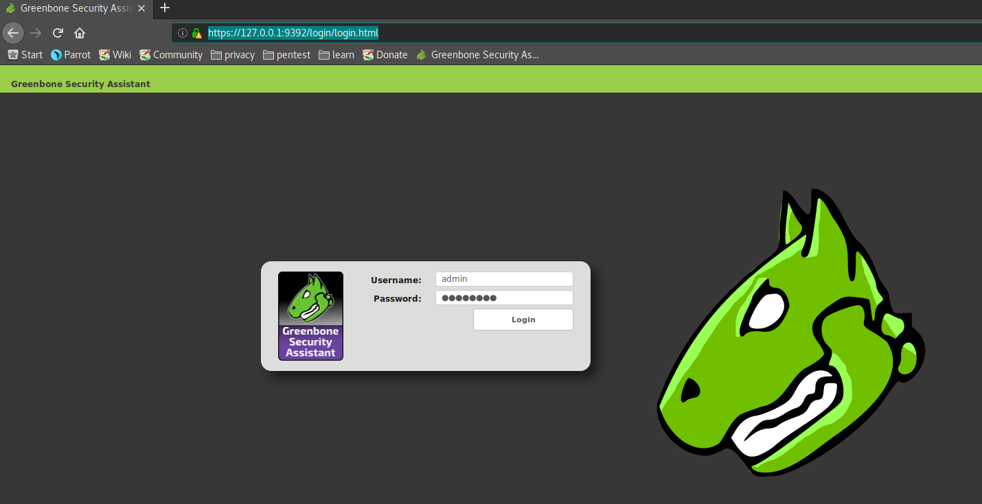This screenshot has height=504, width=982.
Task: Open the Parrot bookmark
Action: pos(71,55)
